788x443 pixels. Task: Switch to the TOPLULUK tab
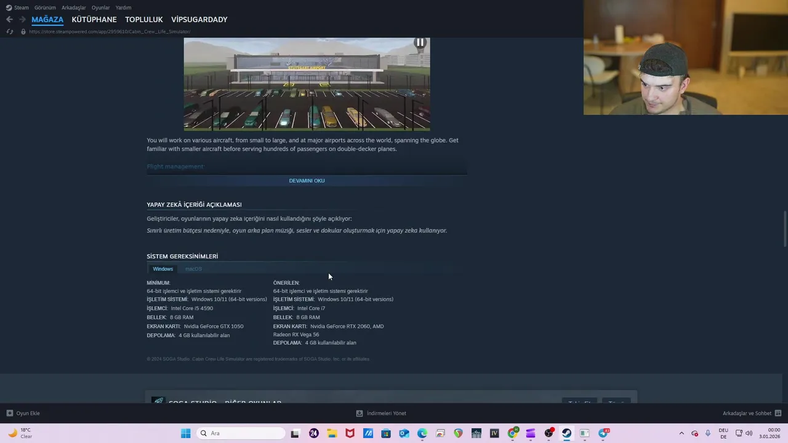click(x=144, y=20)
